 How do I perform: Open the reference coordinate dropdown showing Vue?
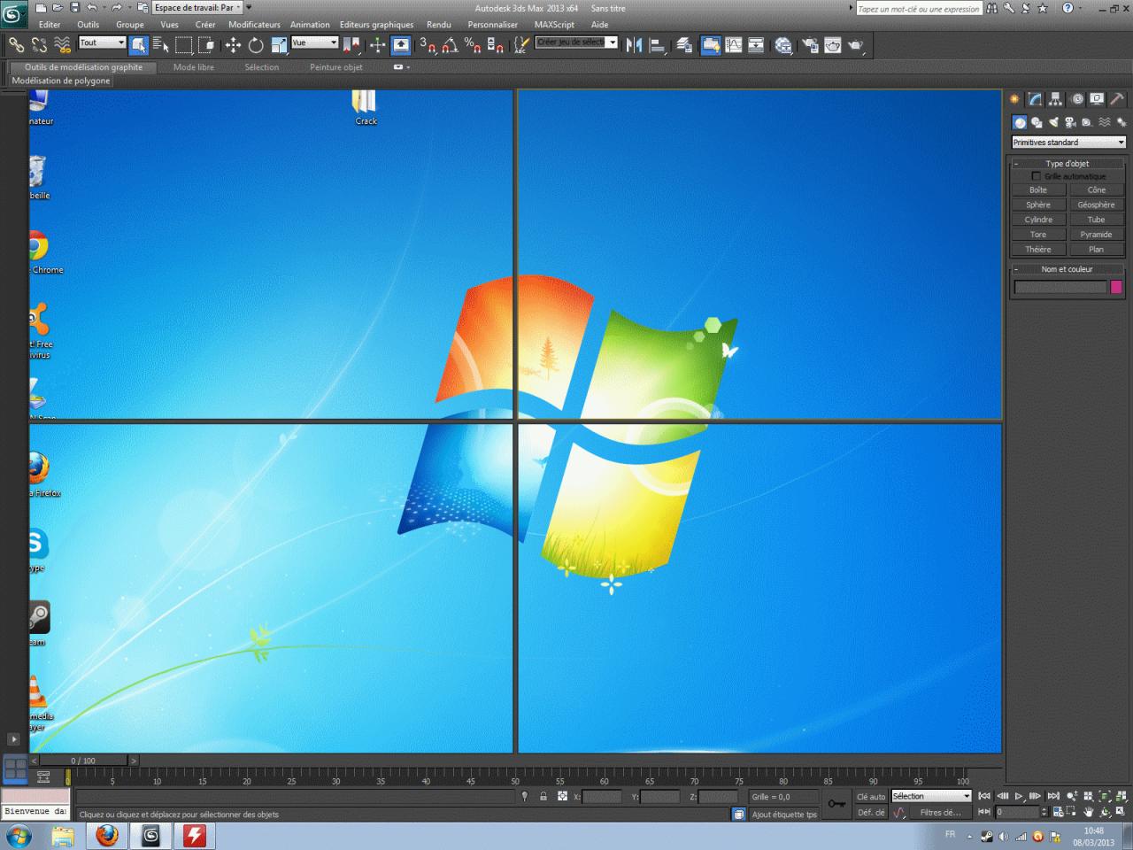point(315,42)
